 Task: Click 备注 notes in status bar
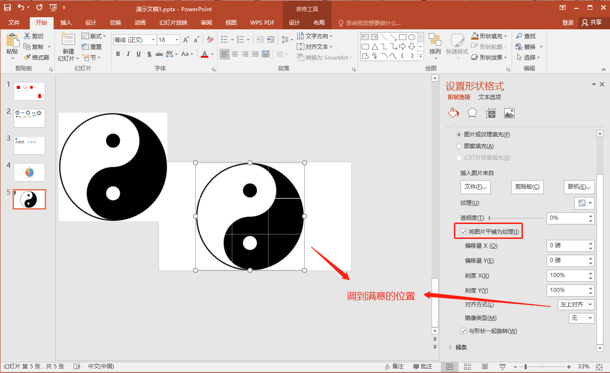point(394,366)
